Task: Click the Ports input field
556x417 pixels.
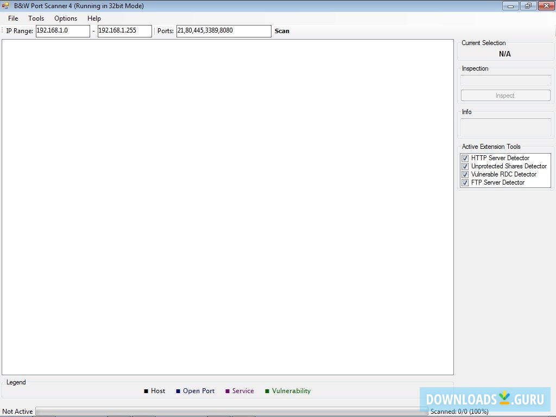Action: (224, 31)
